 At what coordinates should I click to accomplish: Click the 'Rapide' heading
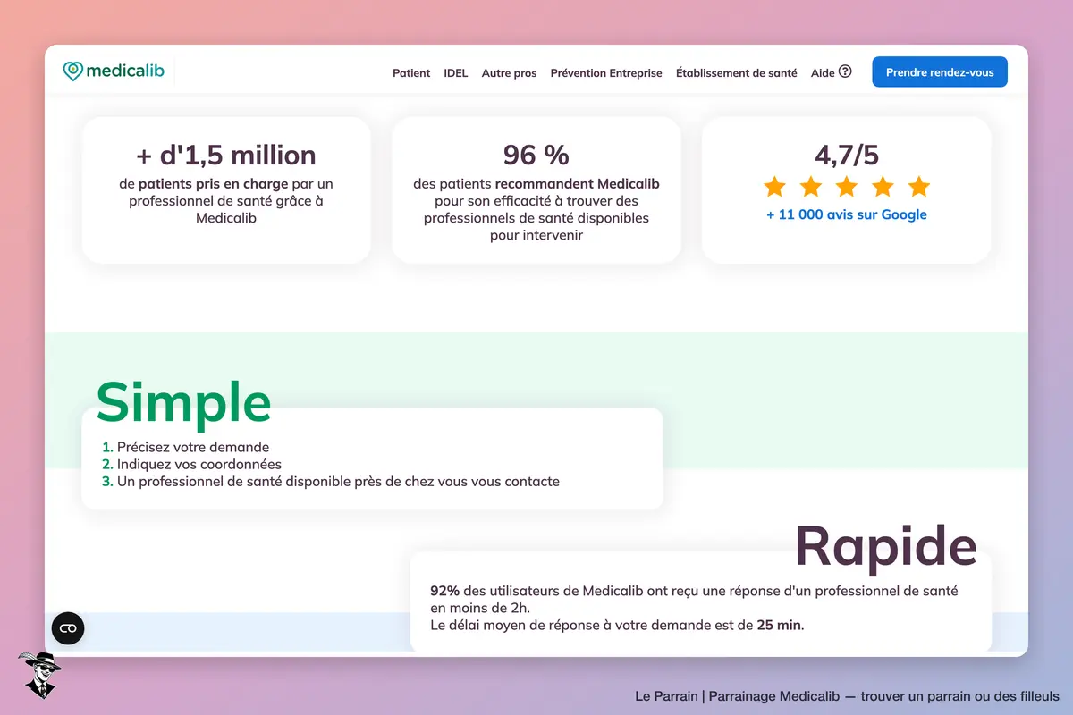coord(885,545)
